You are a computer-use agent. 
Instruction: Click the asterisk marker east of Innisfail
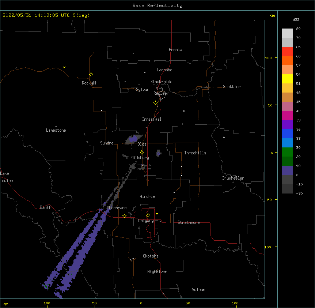[183, 111]
